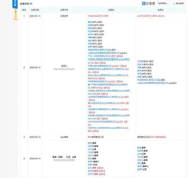
Task: Select the blue 主页 sidebar tab
Action: (x=15, y=4)
